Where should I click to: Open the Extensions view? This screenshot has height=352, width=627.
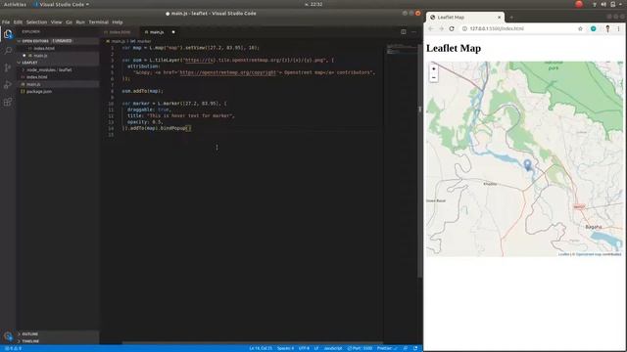tap(8, 102)
